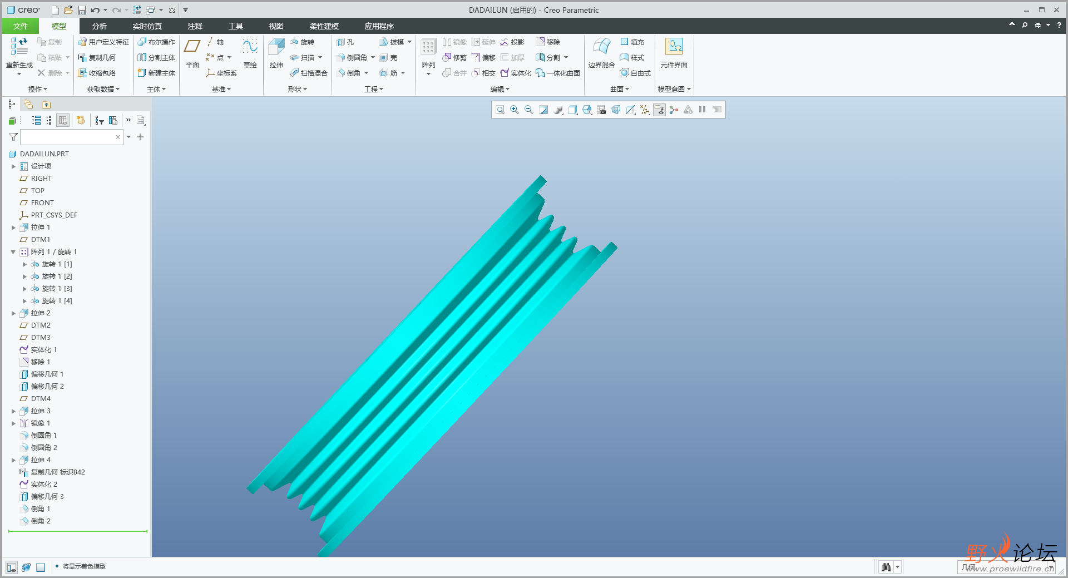Image resolution: width=1068 pixels, height=578 pixels.
Task: Click the 实体化 solidify tool
Action: click(516, 73)
